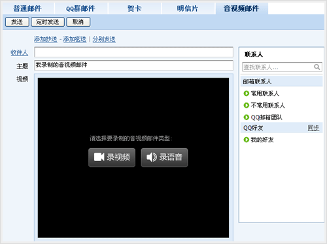
Task: Click the contact search magnifier icon
Action: (x=317, y=67)
